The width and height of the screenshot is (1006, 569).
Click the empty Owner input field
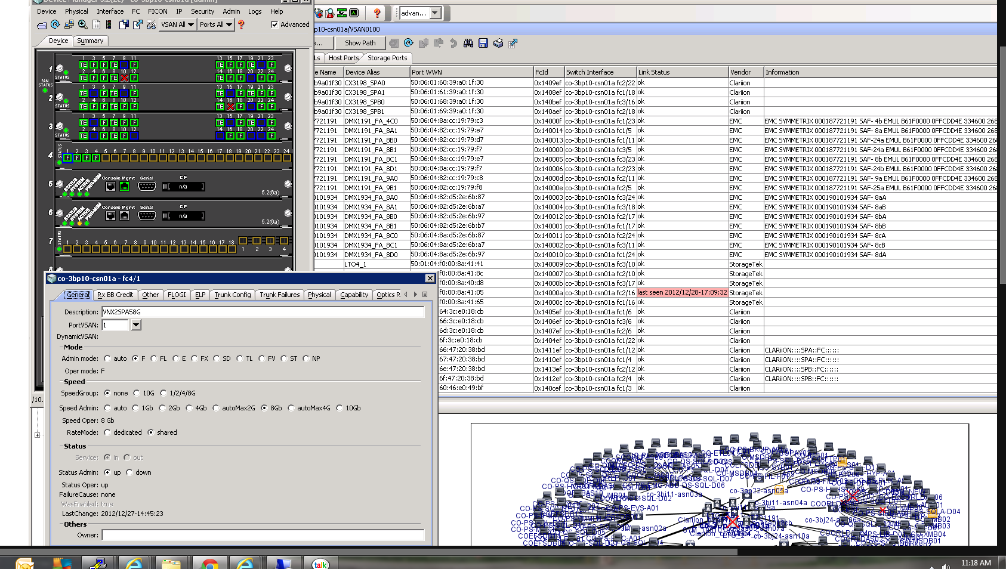click(263, 535)
